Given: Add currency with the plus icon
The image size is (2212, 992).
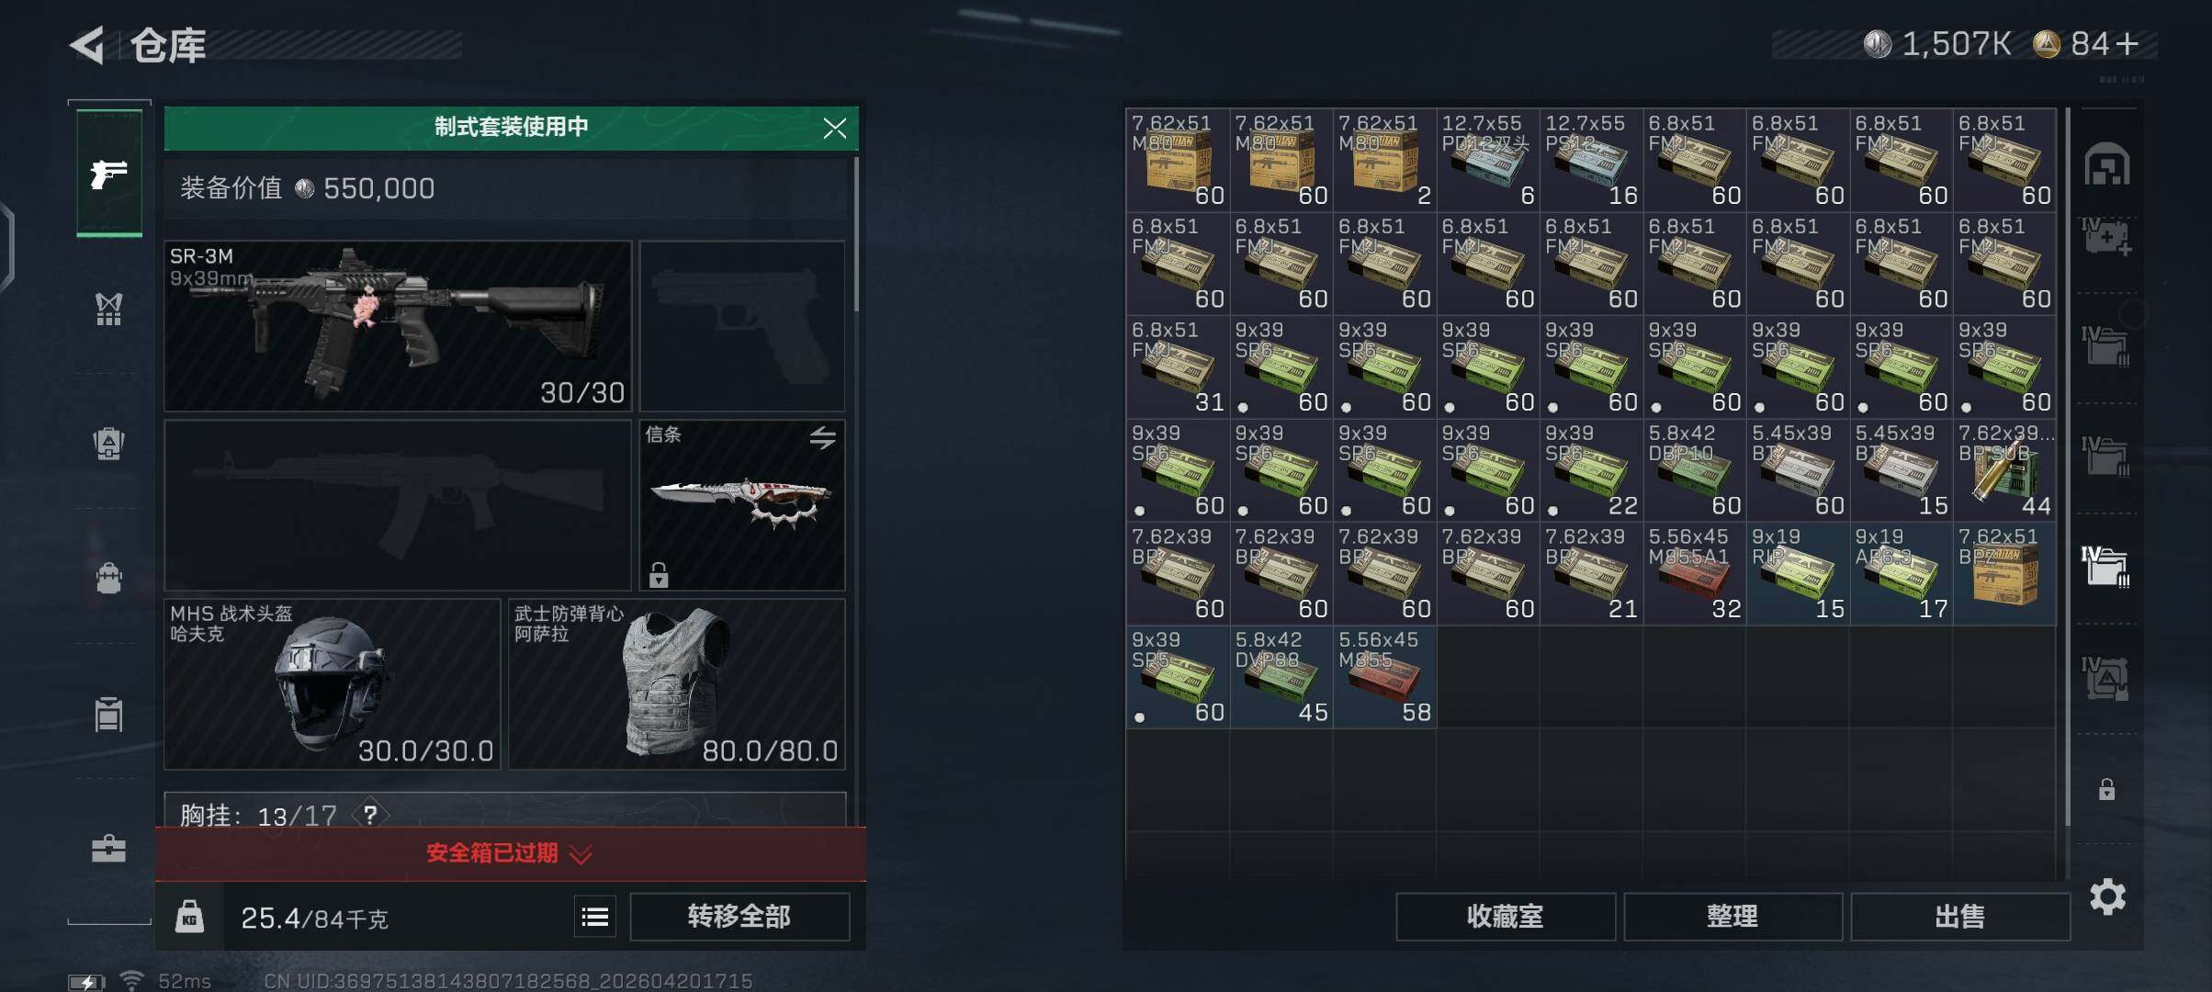Looking at the screenshot, I should 2127,43.
